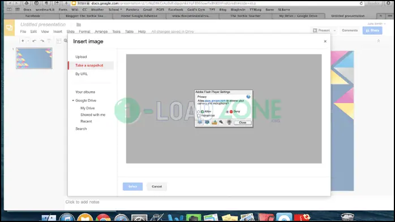Switch to My Drive – Google Drive tab

[x=298, y=16]
